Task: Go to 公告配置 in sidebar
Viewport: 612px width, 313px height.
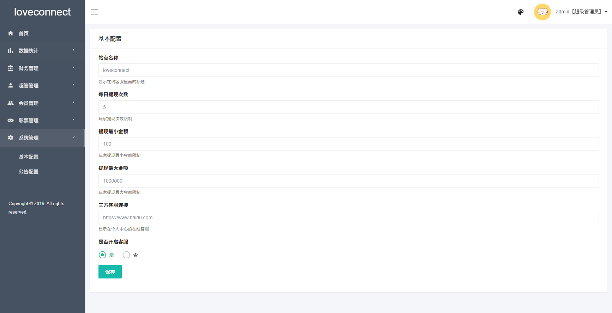Action: pos(29,172)
